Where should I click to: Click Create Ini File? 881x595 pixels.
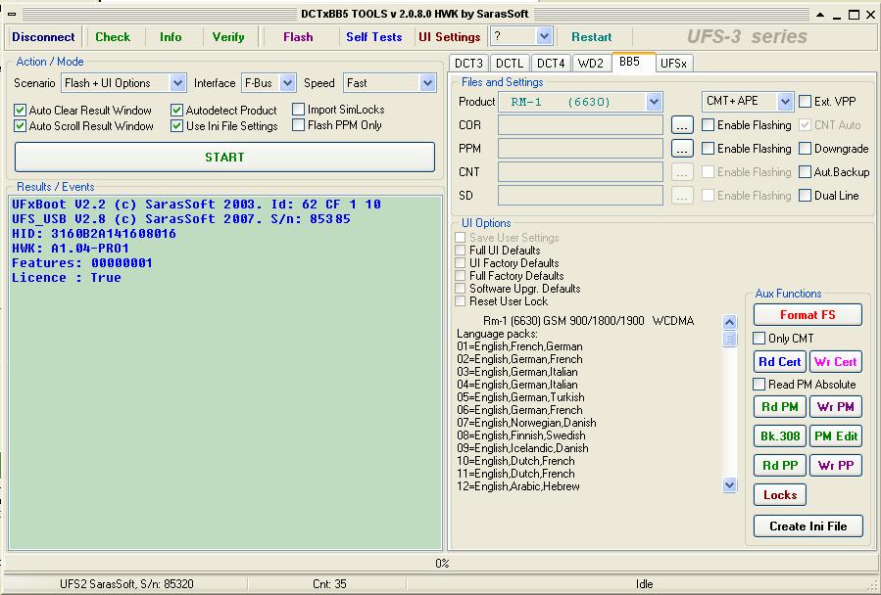click(x=808, y=526)
